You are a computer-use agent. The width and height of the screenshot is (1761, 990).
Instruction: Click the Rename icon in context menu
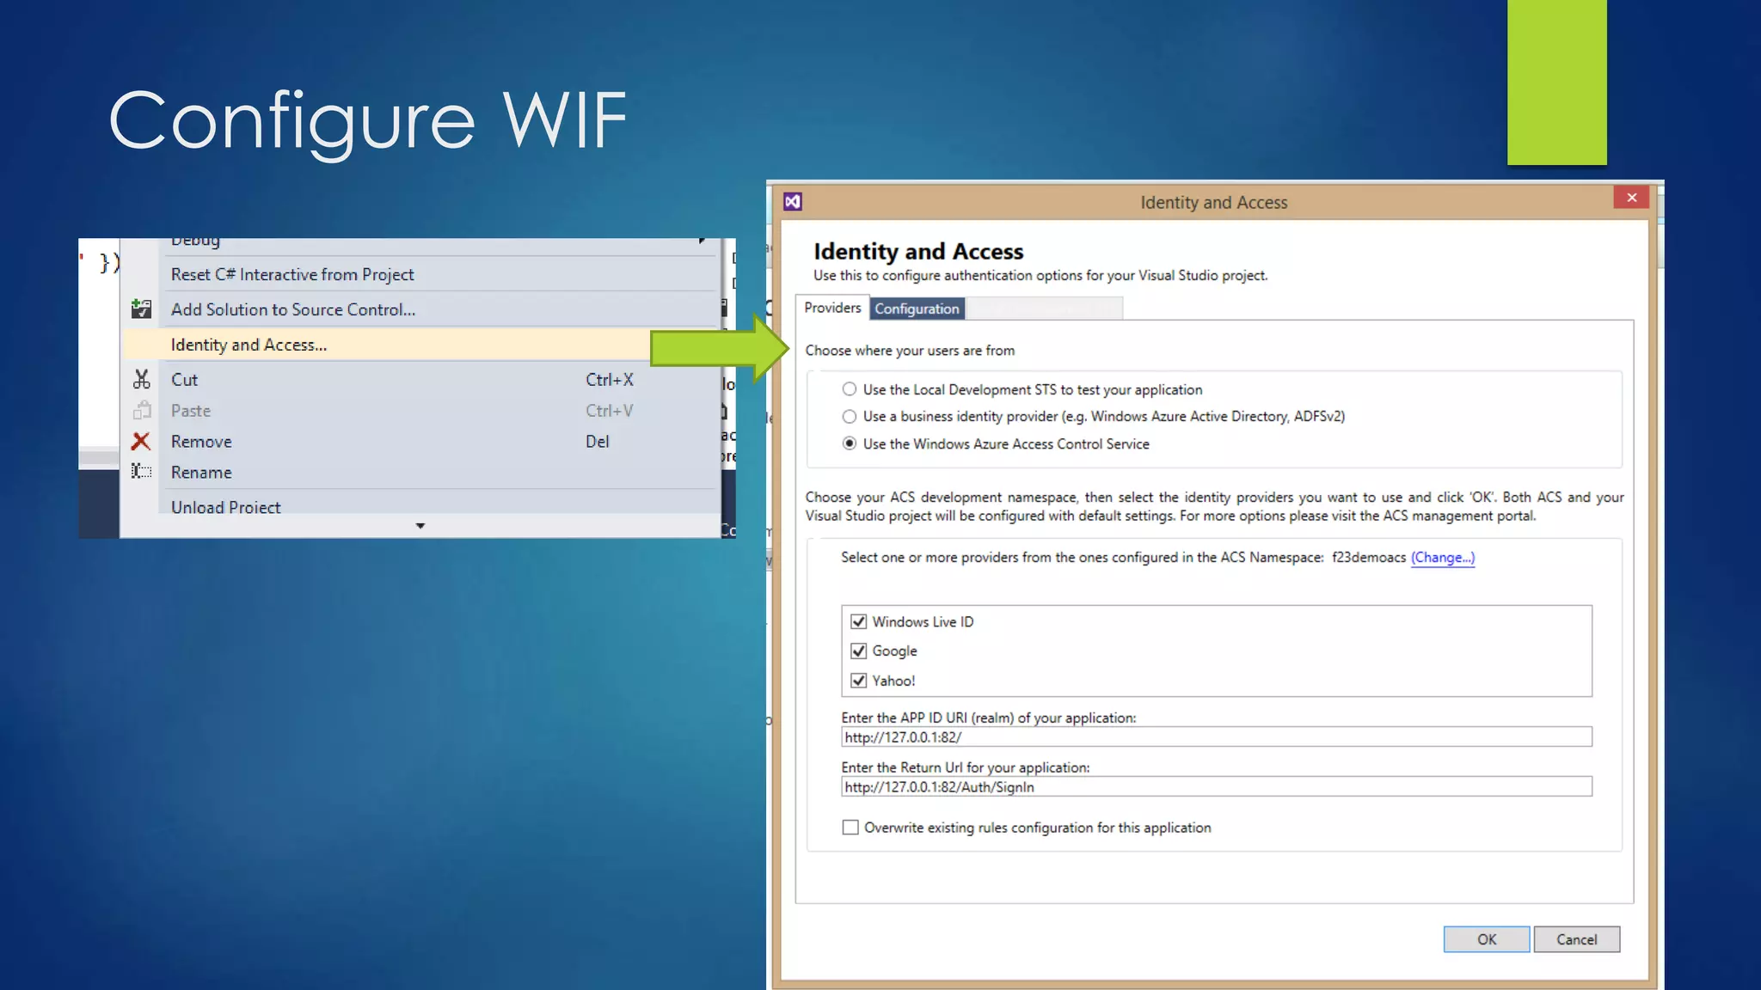pyautogui.click(x=141, y=472)
